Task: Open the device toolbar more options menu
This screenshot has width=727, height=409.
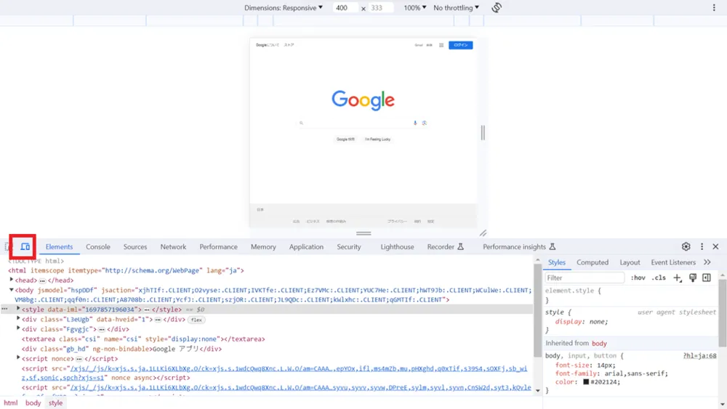Action: pyautogui.click(x=714, y=7)
